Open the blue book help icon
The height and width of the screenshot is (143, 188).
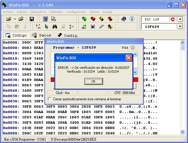pyautogui.click(x=124, y=19)
